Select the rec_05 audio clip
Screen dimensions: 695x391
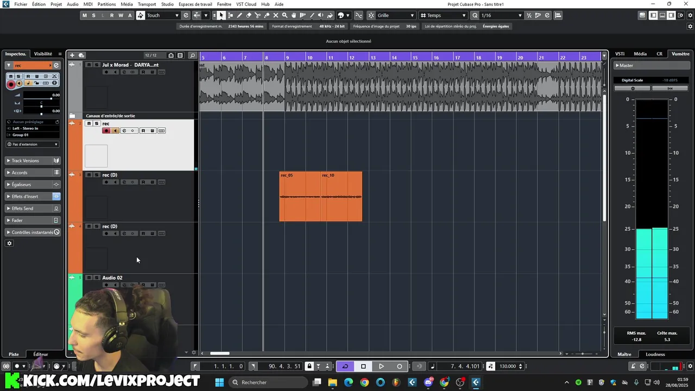[x=300, y=197]
